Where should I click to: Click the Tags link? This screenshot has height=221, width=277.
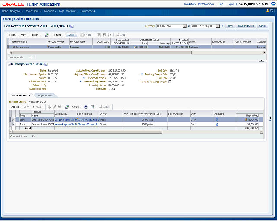(61, 11)
